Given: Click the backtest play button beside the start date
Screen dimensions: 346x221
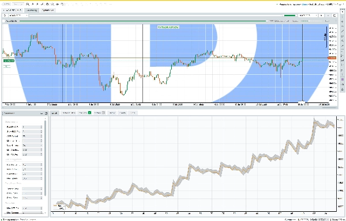Looking at the screenshot, I should click(x=5, y=16).
